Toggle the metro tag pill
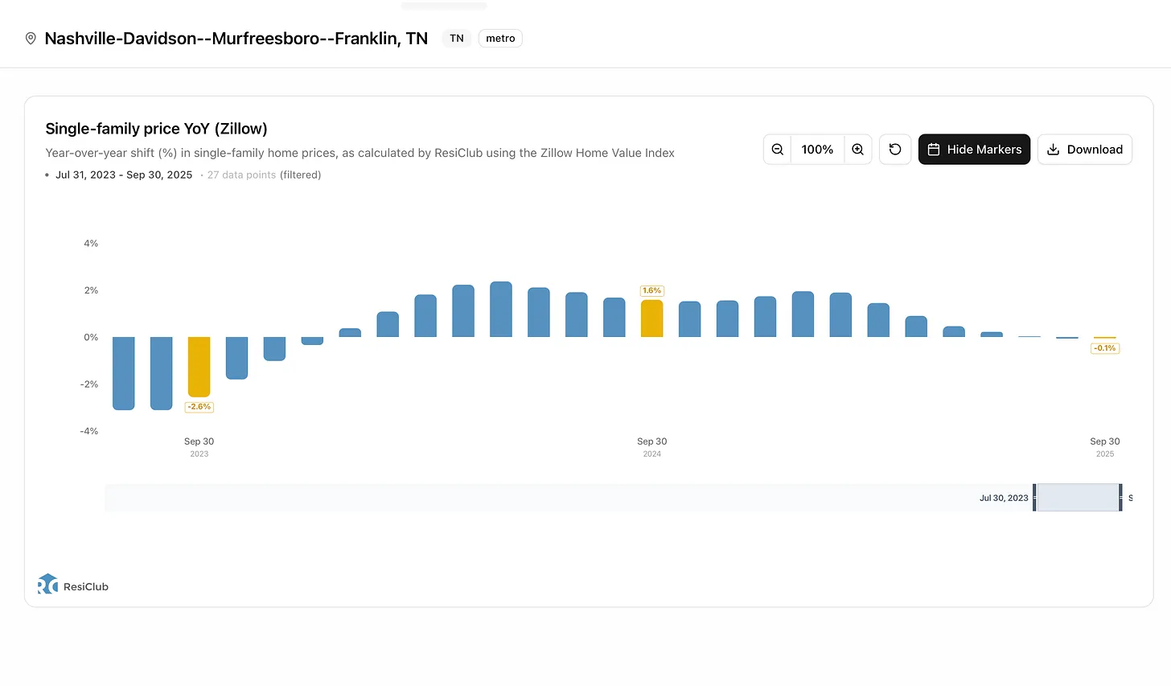This screenshot has height=686, width=1171. coord(499,38)
